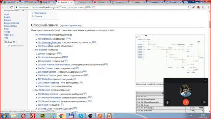Screen dimensions: 211x119
Task: Open the '208 Already Reported' link
Action: click(48, 83)
